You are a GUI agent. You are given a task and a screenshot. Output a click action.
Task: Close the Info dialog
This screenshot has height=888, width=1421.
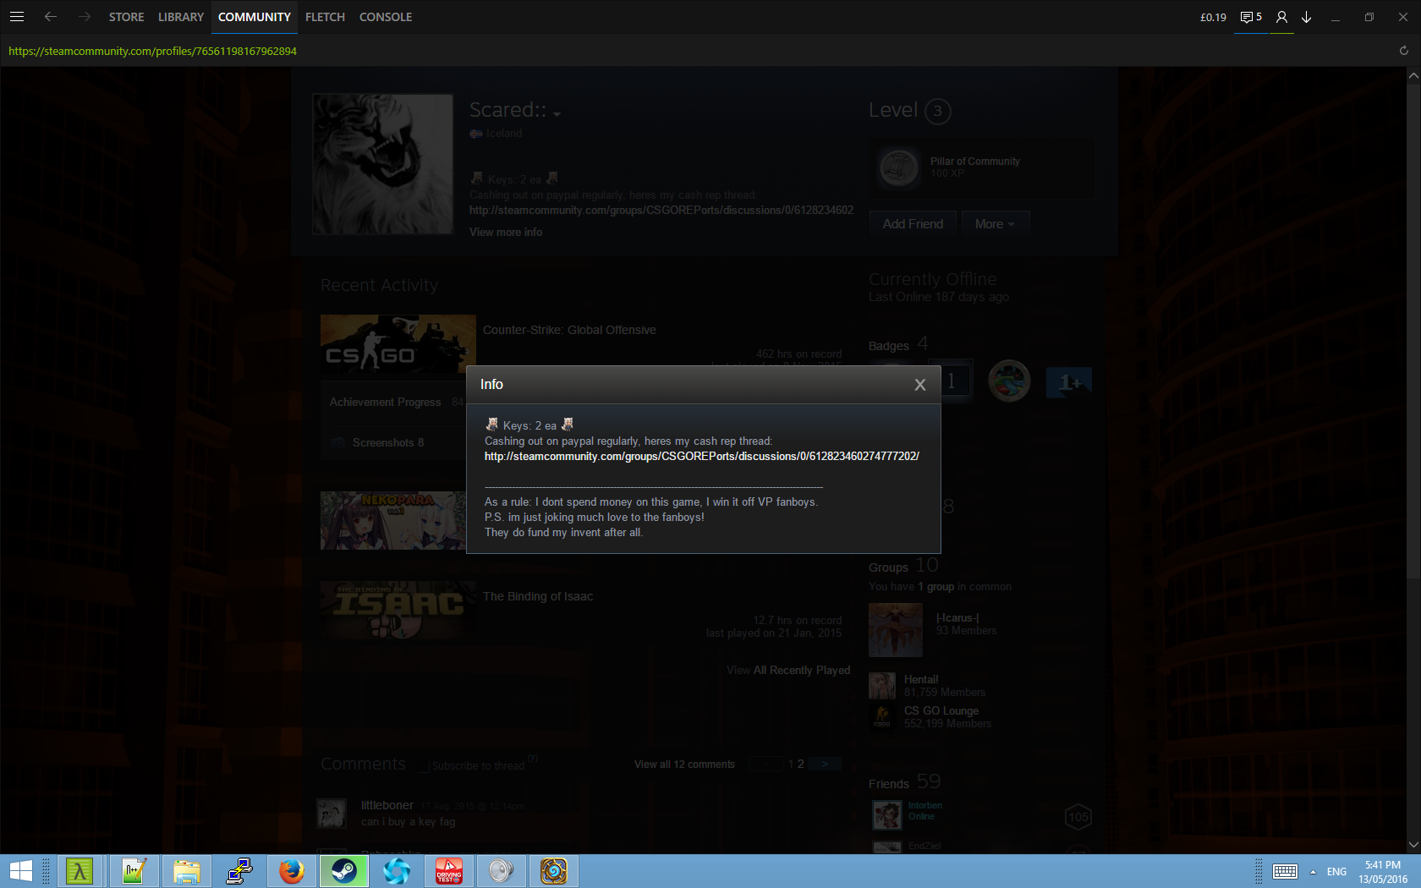tap(919, 385)
